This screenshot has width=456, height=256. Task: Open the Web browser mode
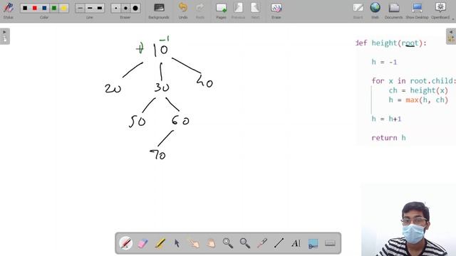pyautogui.click(x=375, y=11)
